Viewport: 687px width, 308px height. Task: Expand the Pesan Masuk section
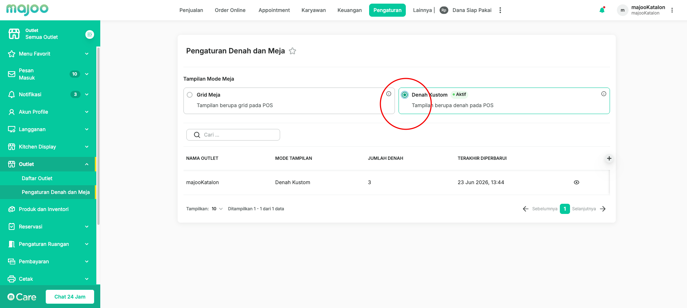87,74
